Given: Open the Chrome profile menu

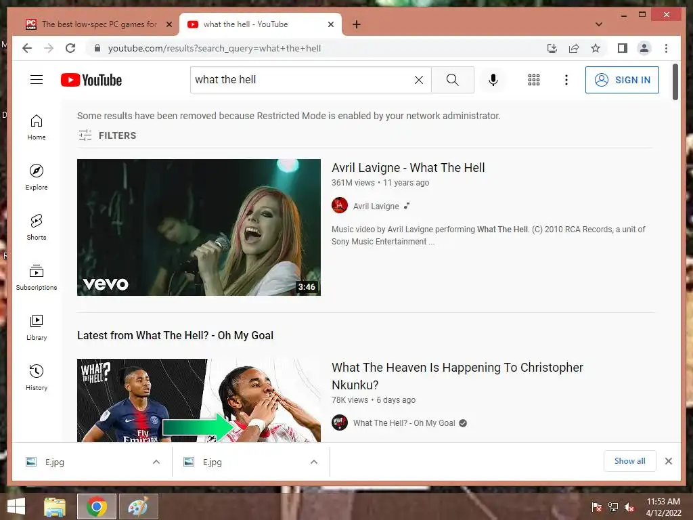Looking at the screenshot, I should (x=644, y=48).
